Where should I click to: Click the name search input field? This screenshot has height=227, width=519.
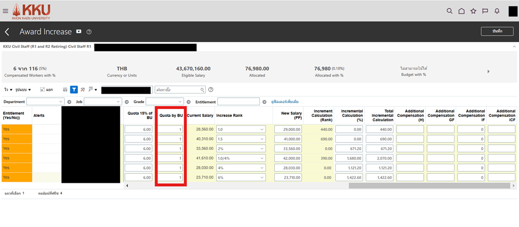click(x=179, y=90)
